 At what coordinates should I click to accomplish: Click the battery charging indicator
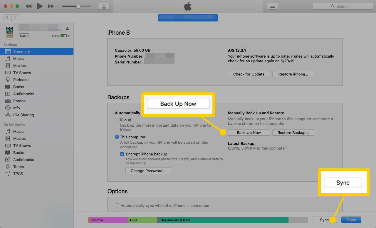[65, 36]
